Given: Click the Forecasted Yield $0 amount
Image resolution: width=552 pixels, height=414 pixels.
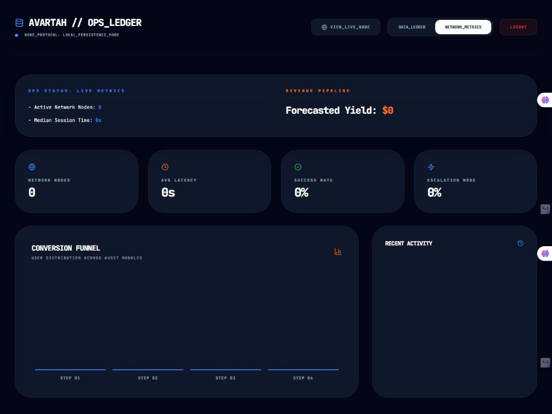Looking at the screenshot, I should point(388,110).
